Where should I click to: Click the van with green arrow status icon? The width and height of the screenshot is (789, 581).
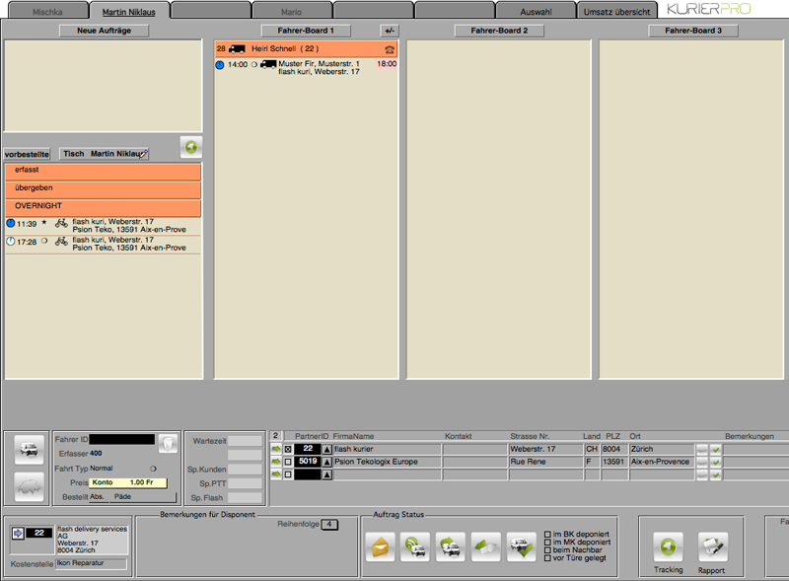pyautogui.click(x=451, y=546)
